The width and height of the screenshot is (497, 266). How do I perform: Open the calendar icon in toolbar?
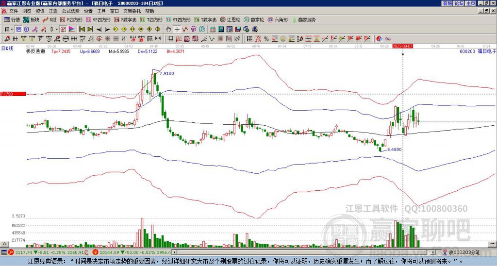click(x=213, y=30)
